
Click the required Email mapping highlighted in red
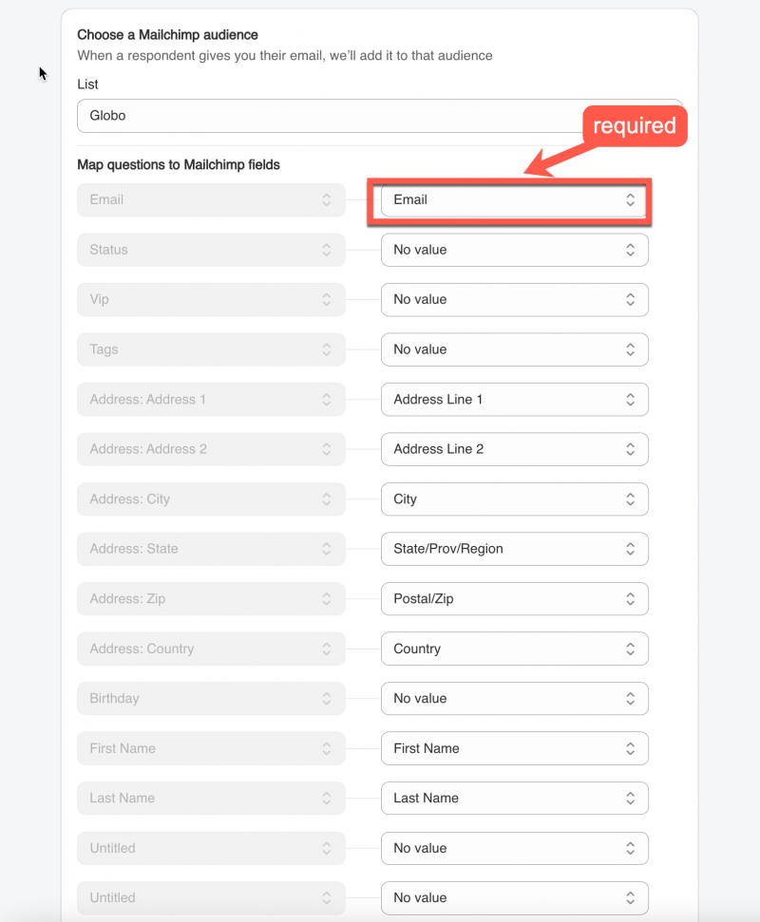click(513, 200)
